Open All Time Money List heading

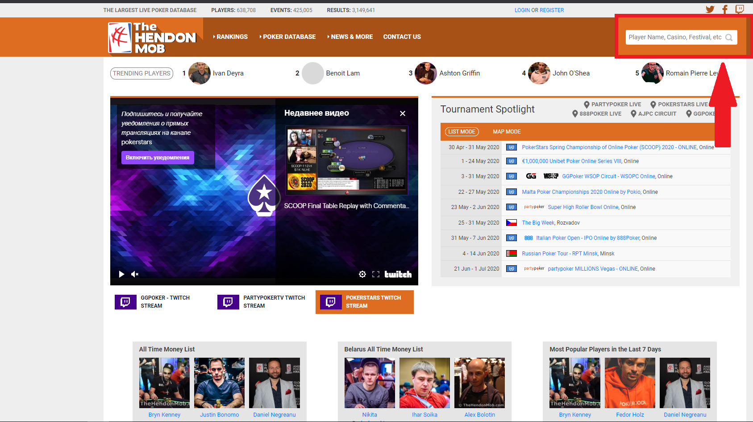(167, 349)
